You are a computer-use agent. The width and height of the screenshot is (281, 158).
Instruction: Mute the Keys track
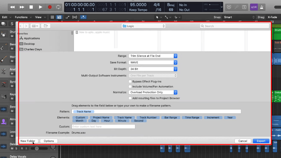pyautogui.click(x=12, y=98)
